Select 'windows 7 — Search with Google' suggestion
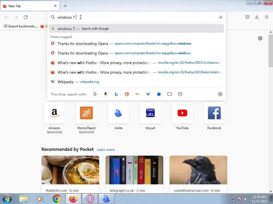The height and width of the screenshot is (204, 273). [136, 29]
